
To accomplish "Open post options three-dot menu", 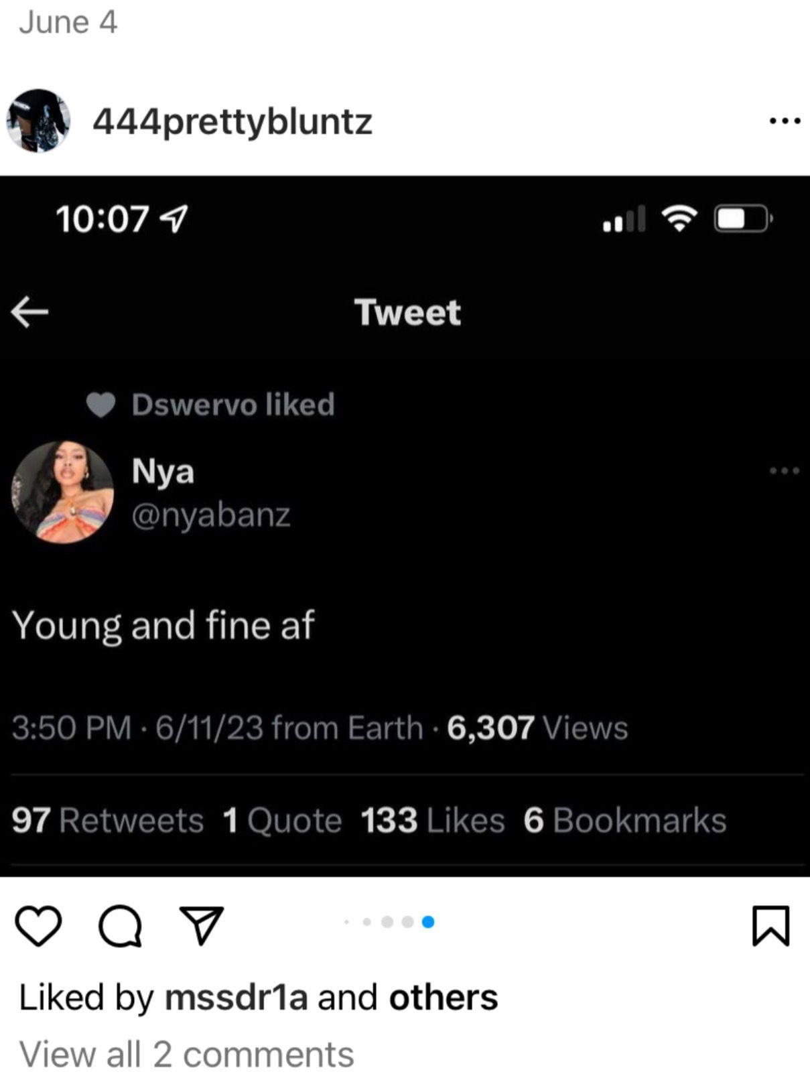I will (785, 121).
